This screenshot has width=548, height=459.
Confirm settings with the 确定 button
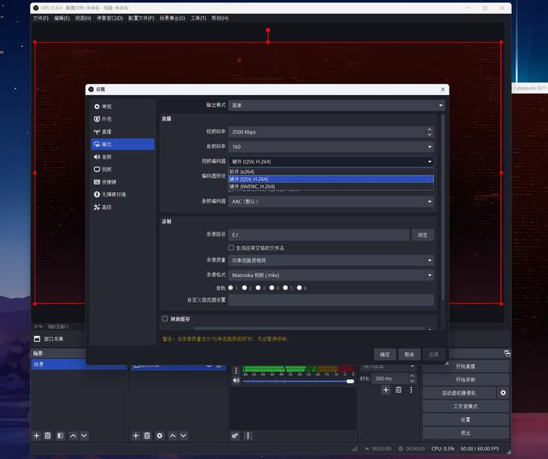[384, 355]
